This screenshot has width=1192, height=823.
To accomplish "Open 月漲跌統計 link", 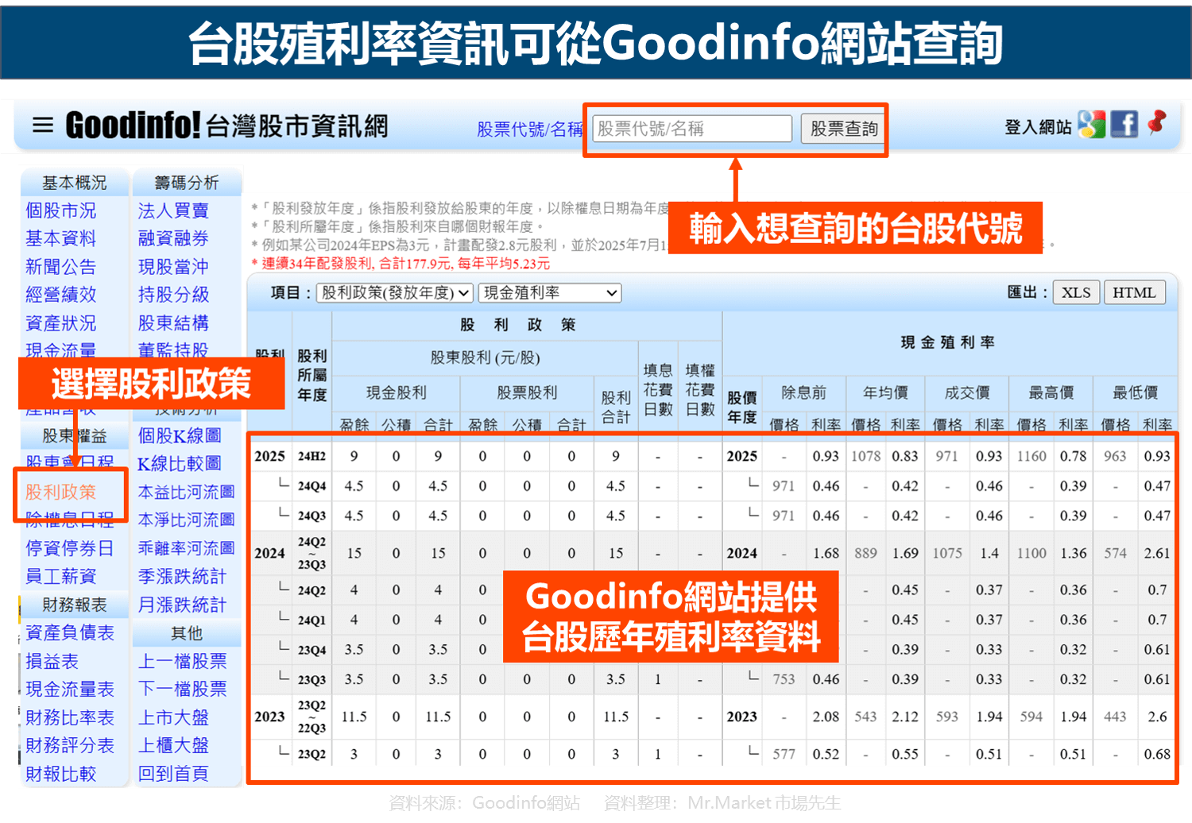I will pos(182,605).
